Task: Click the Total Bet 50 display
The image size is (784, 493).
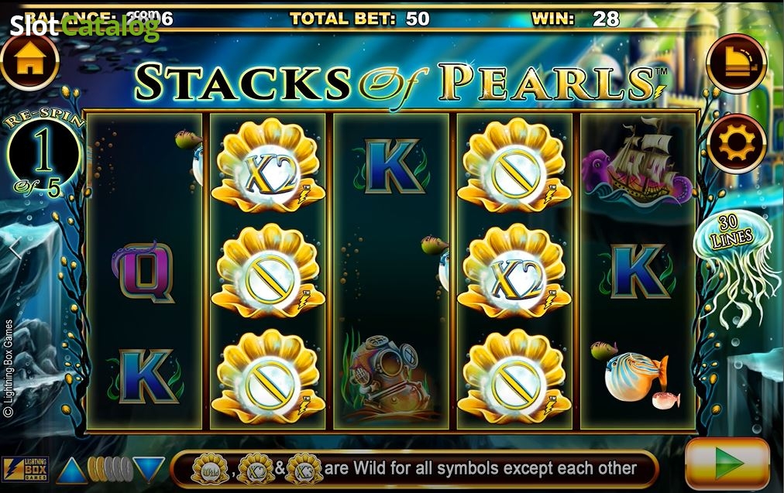Action: pyautogui.click(x=359, y=19)
